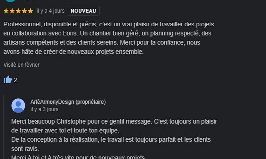
Task: Click the fifth yellow rating star
Action: pos(30,11)
